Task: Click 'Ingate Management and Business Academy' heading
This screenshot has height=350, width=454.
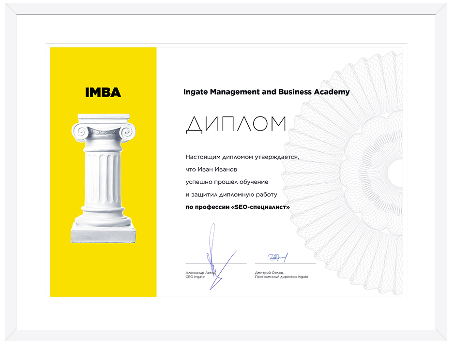Action: coord(266,92)
